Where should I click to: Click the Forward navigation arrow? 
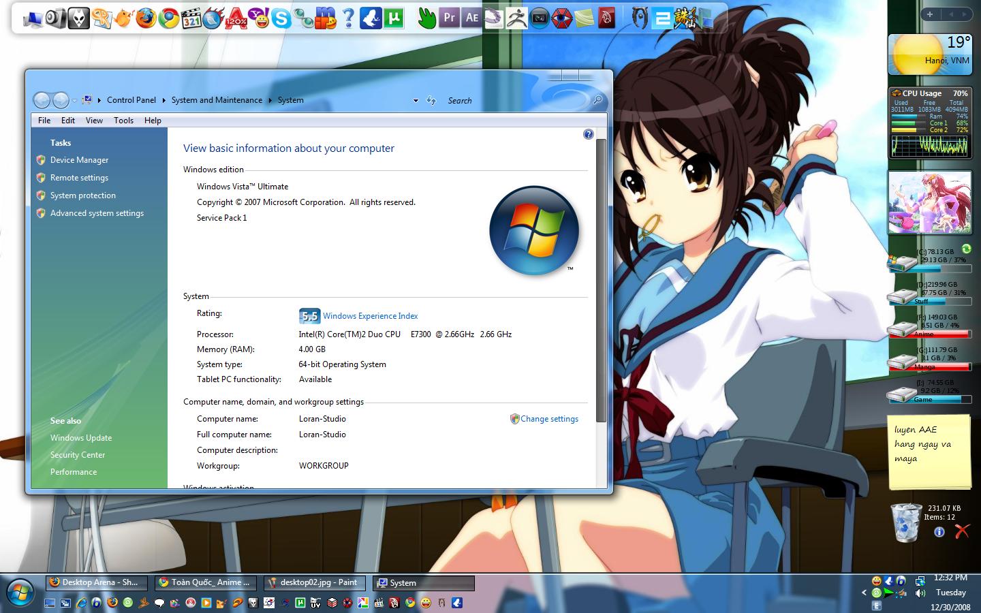tap(61, 100)
